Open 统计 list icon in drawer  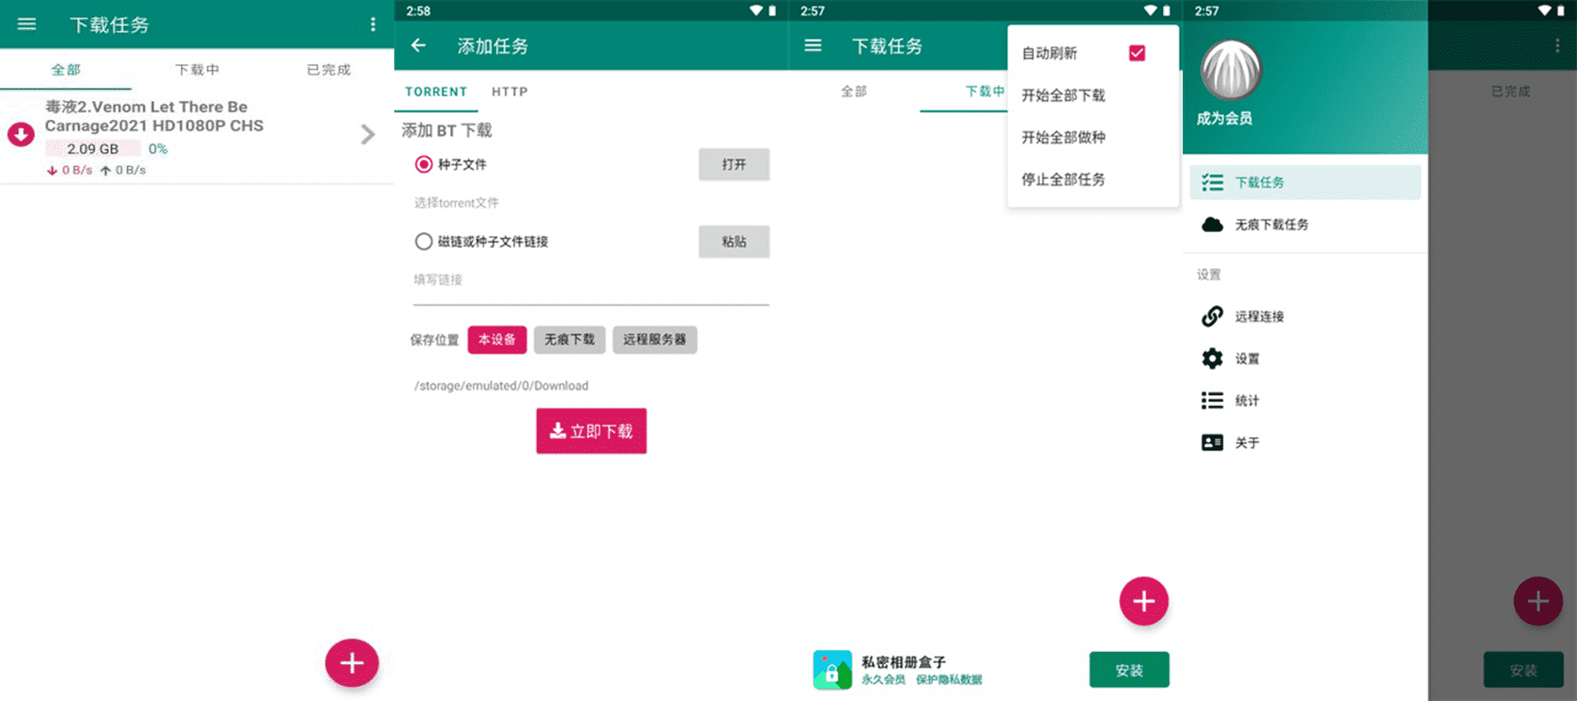pos(1212,401)
